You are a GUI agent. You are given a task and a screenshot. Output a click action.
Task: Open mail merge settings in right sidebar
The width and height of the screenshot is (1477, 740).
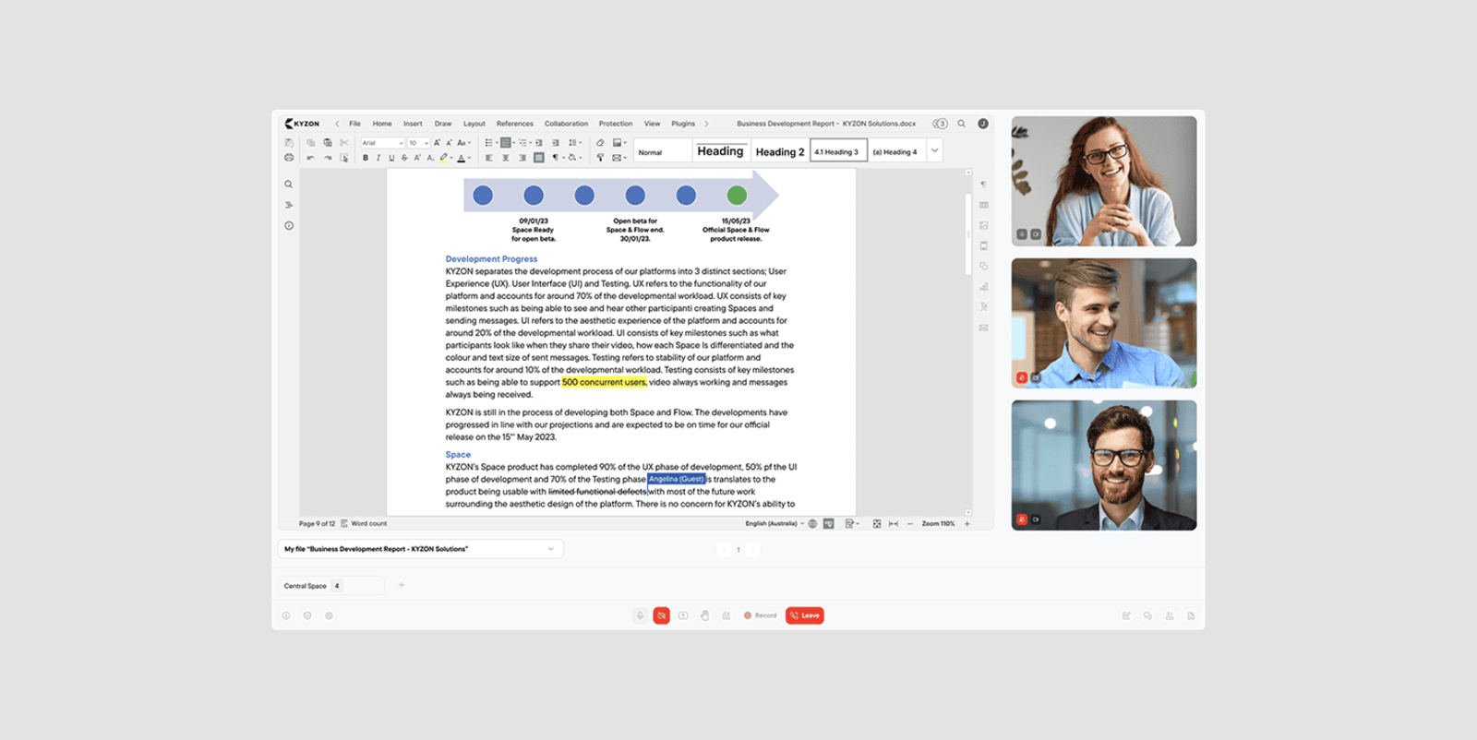coord(984,328)
